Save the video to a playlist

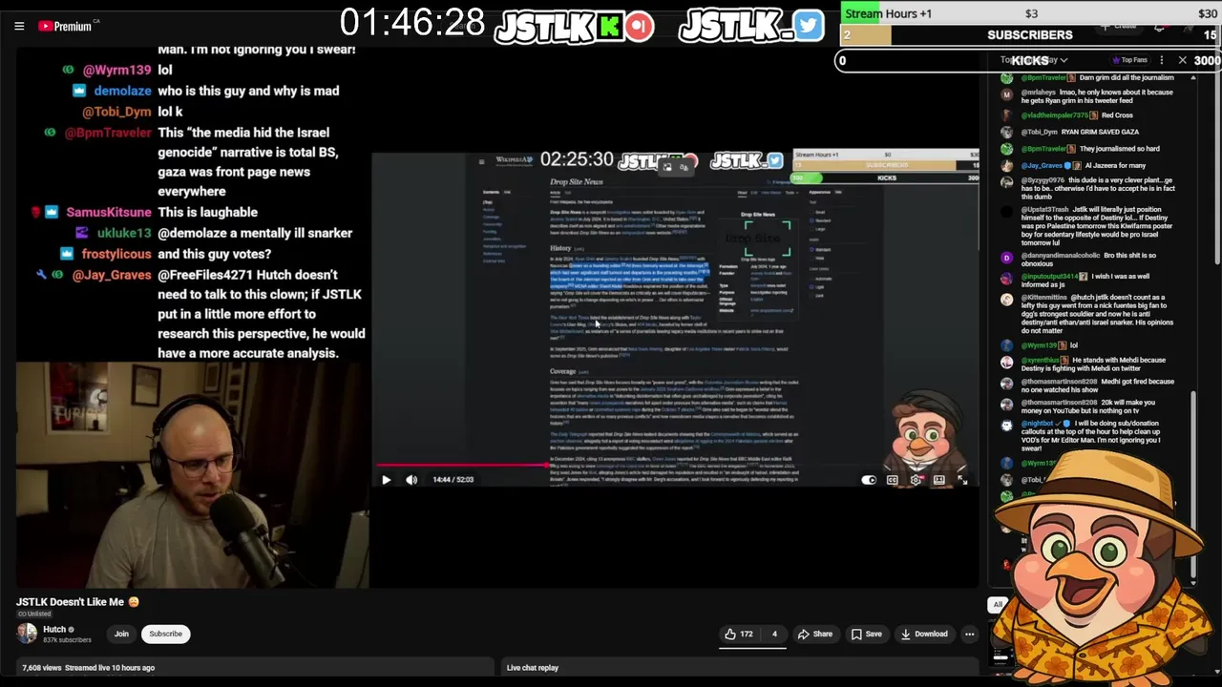coord(866,634)
